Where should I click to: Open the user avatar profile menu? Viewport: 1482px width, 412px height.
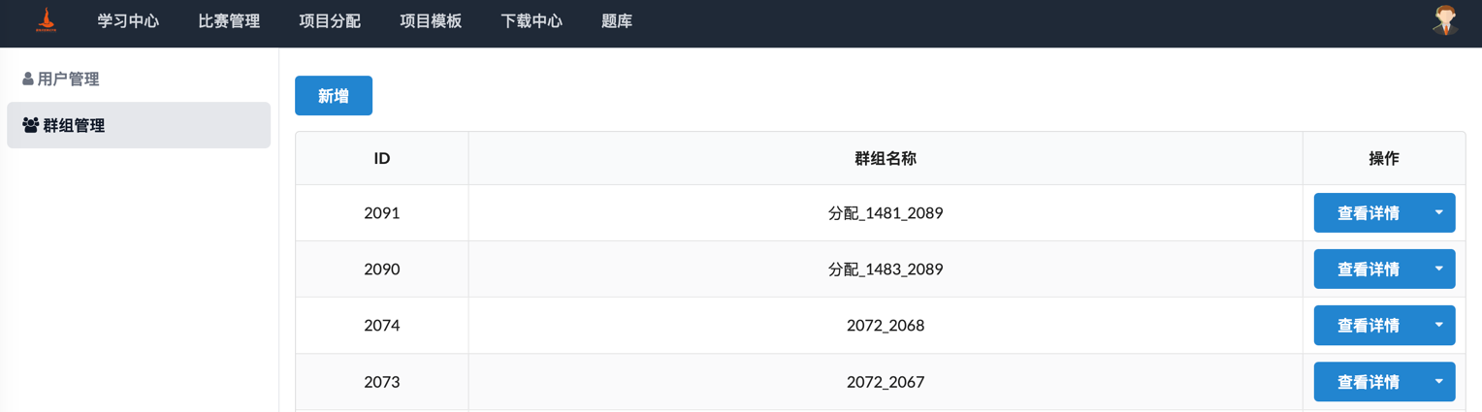click(1445, 20)
